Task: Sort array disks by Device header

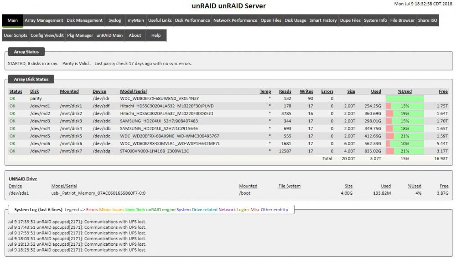Action: pyautogui.click(x=99, y=91)
